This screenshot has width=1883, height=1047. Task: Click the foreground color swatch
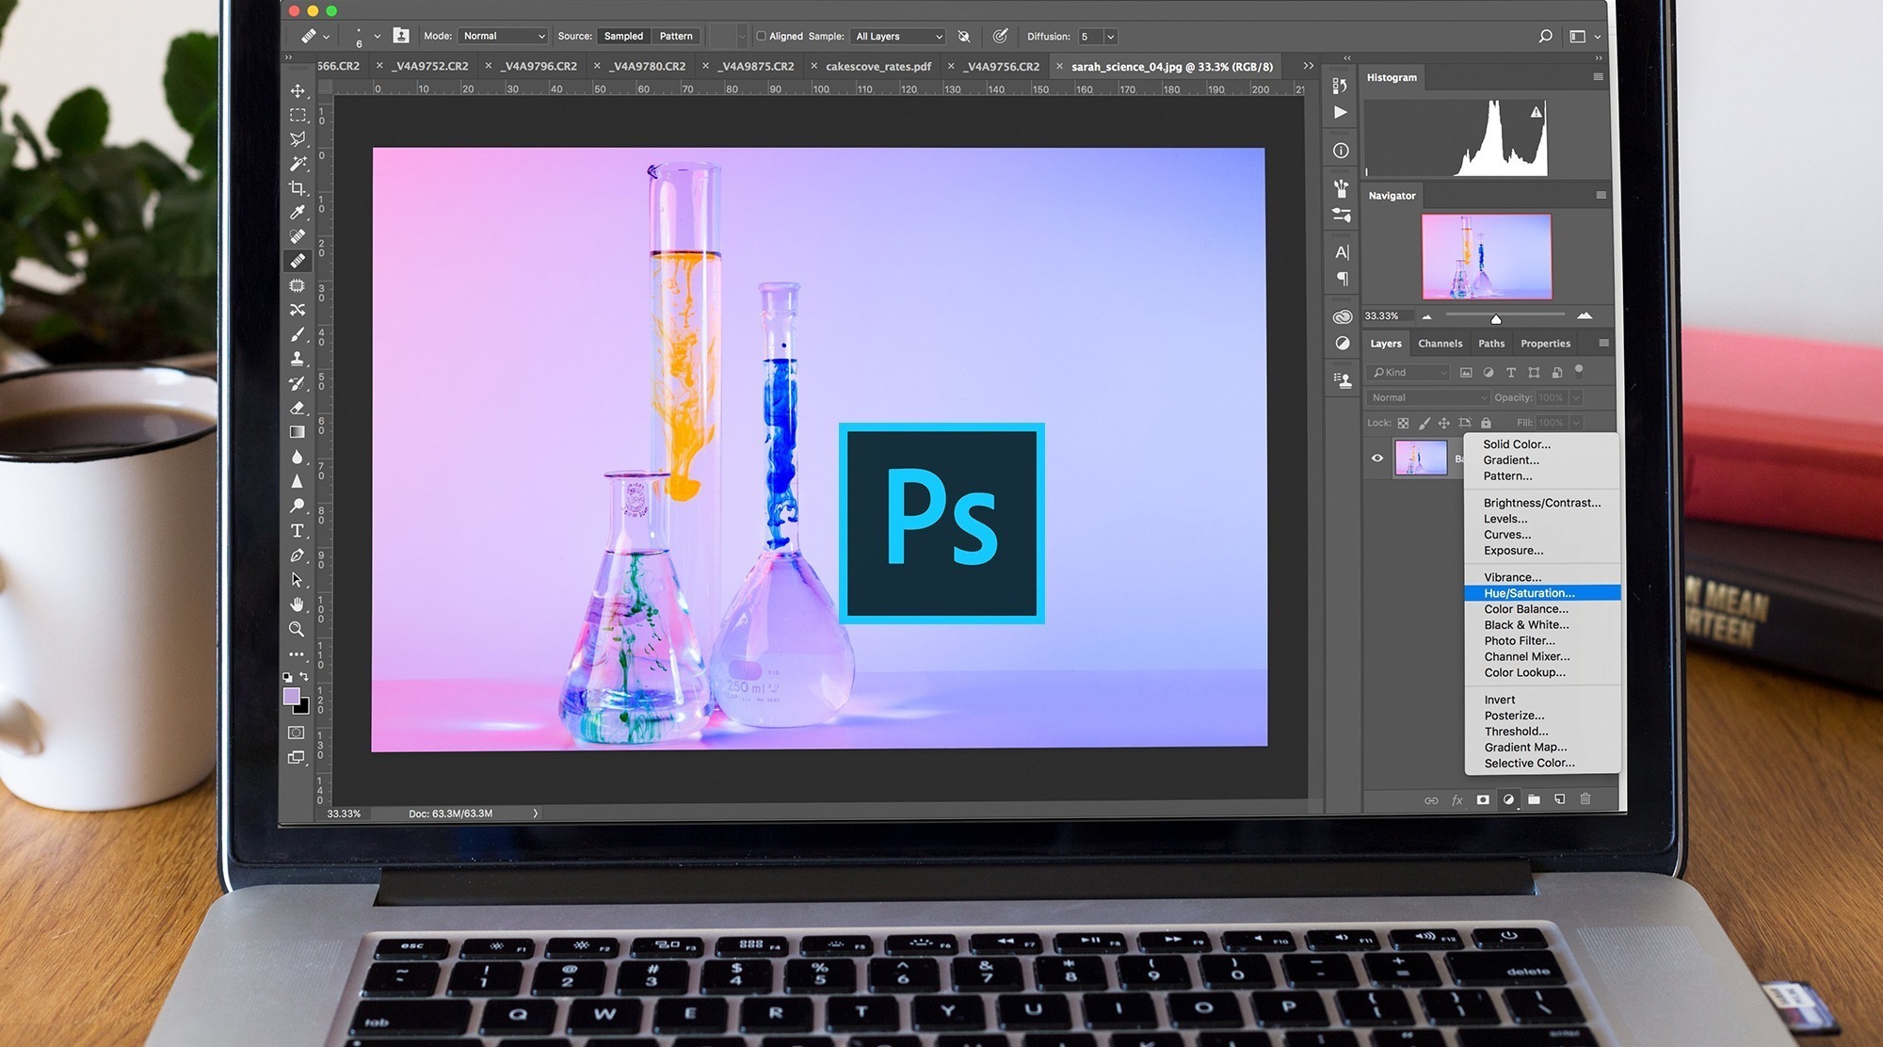click(x=292, y=697)
